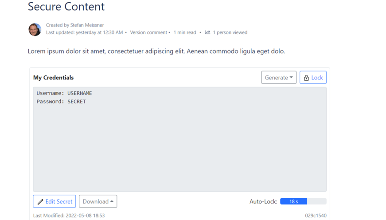Click the Secure Content page title
This screenshot has width=386, height=220.
pos(66,7)
